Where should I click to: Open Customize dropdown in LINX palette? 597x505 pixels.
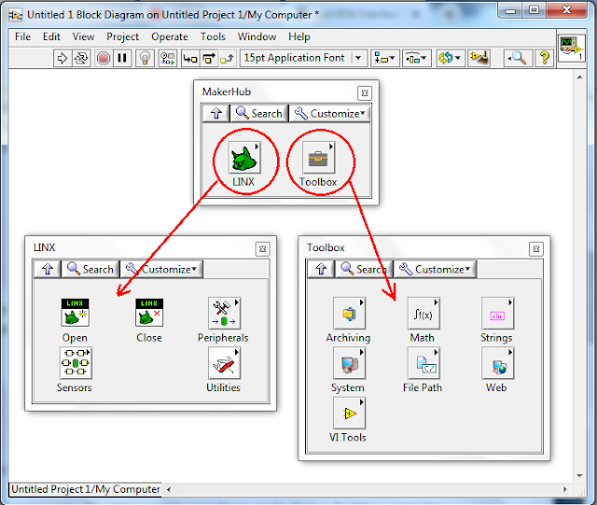click(162, 269)
